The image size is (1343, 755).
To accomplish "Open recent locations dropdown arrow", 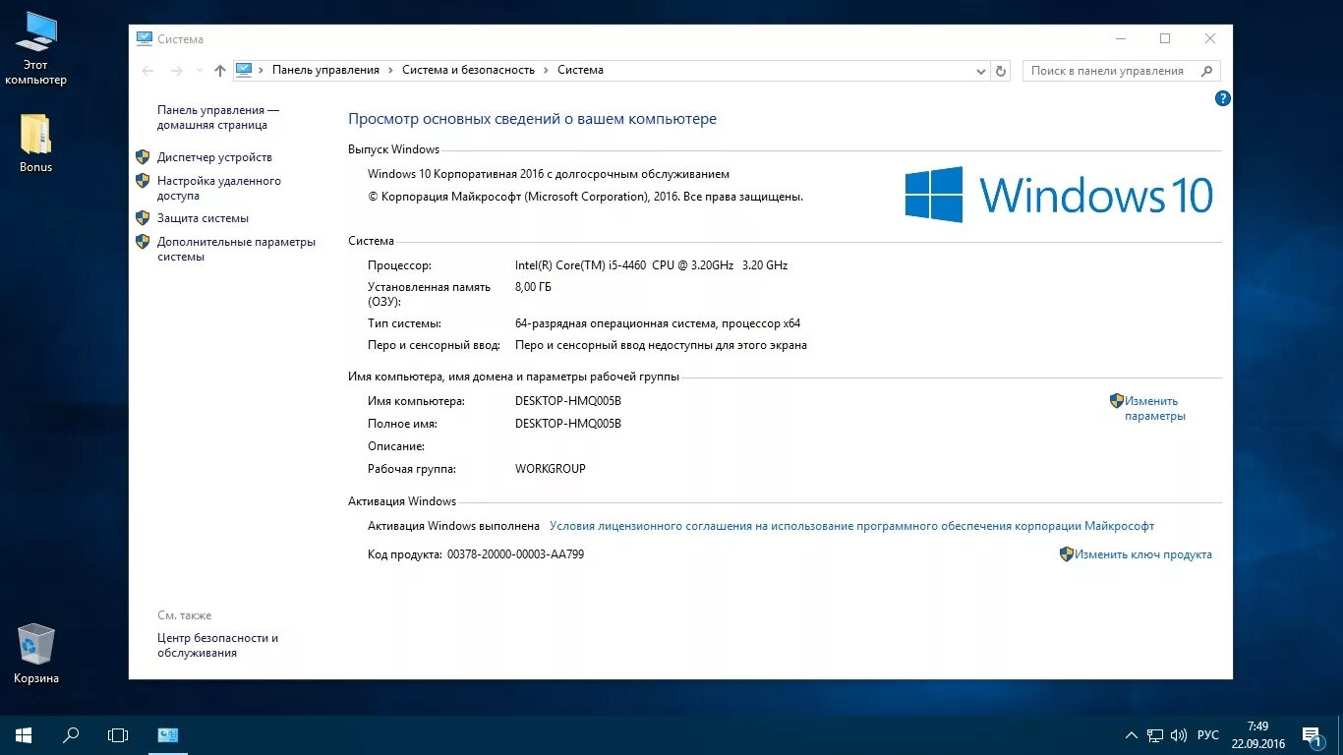I will 200,71.
